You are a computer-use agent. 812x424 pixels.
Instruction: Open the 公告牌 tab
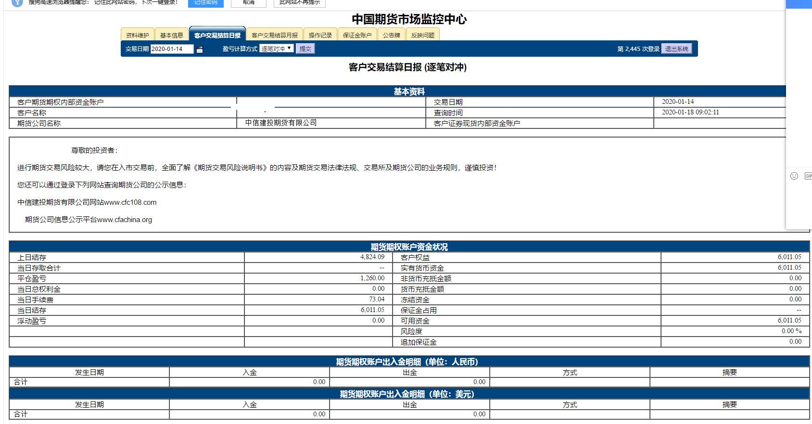point(392,35)
